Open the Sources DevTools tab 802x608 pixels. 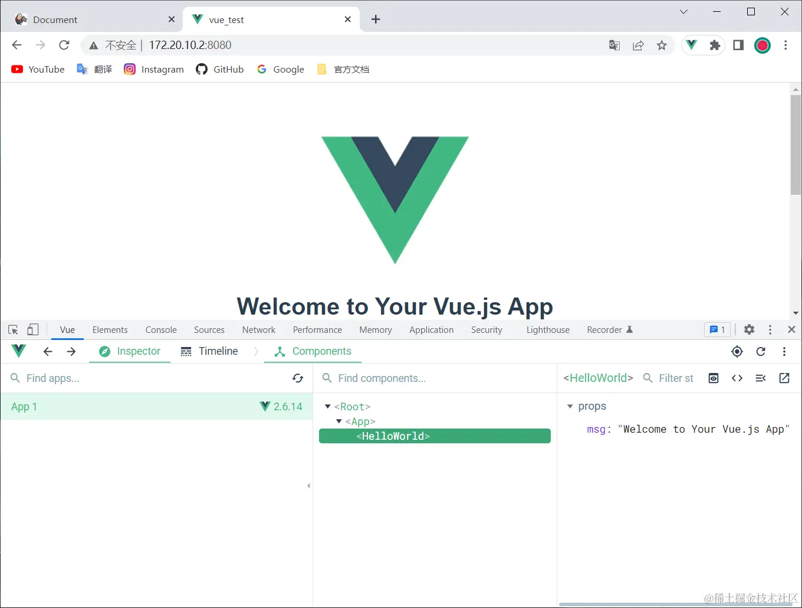pyautogui.click(x=209, y=329)
